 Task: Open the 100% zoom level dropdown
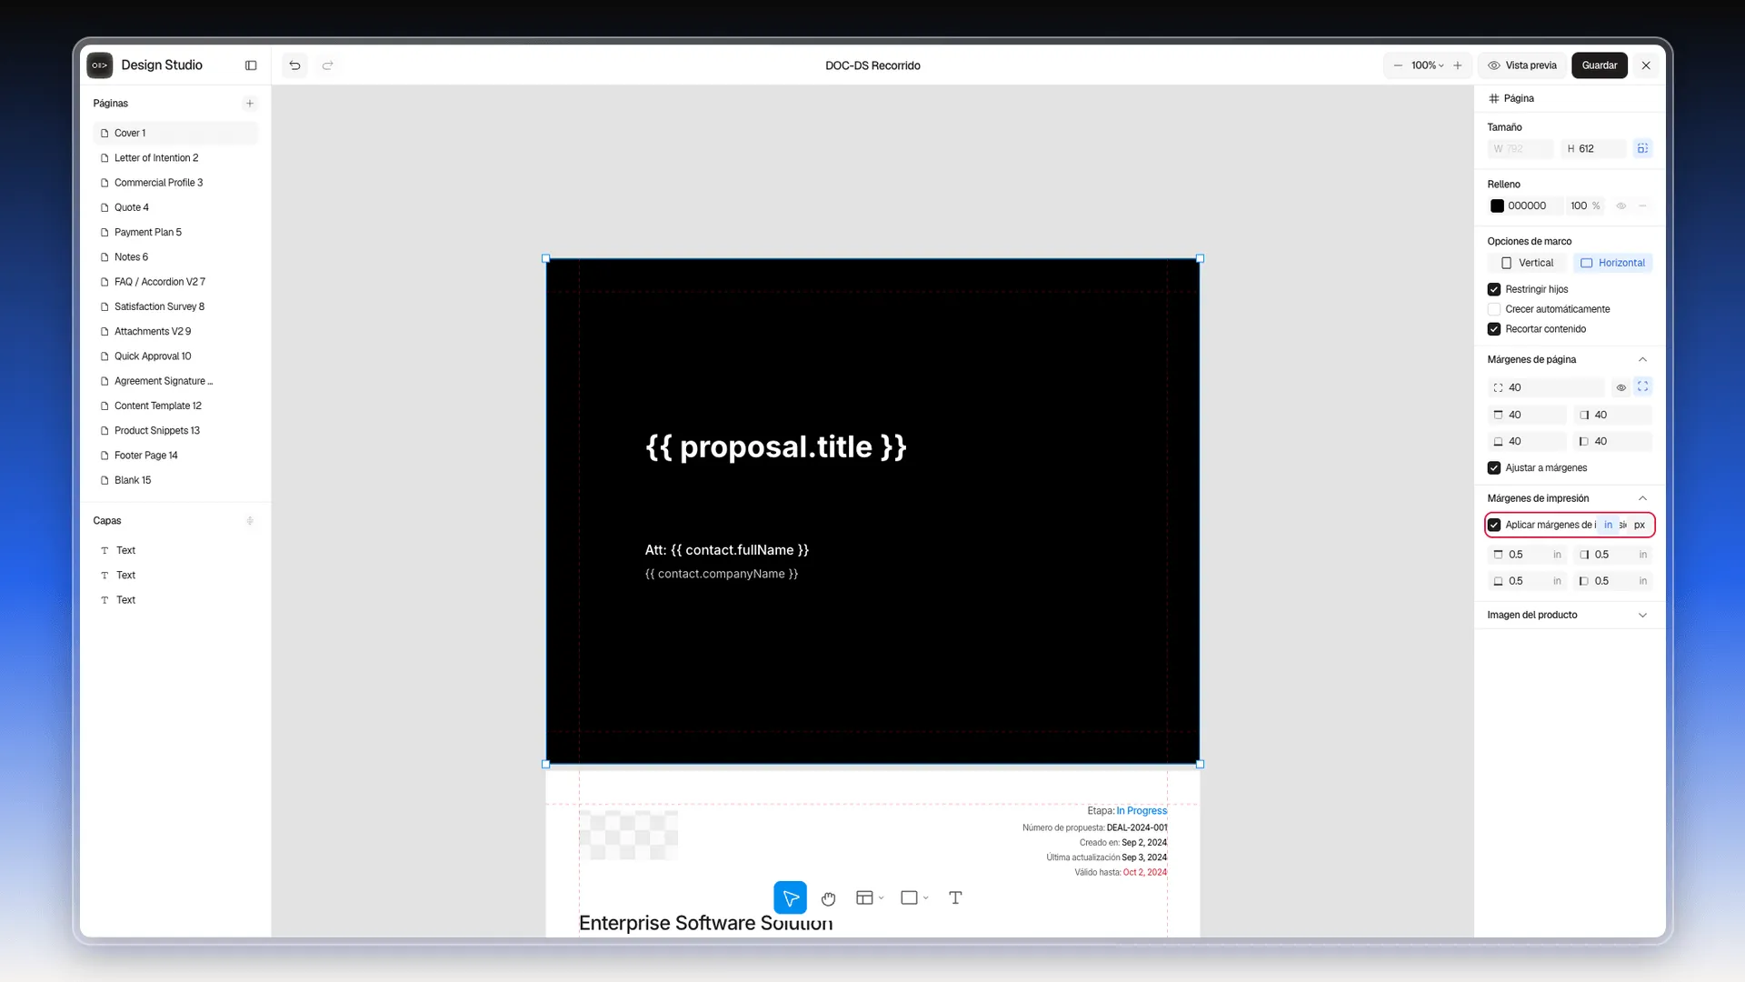point(1427,65)
